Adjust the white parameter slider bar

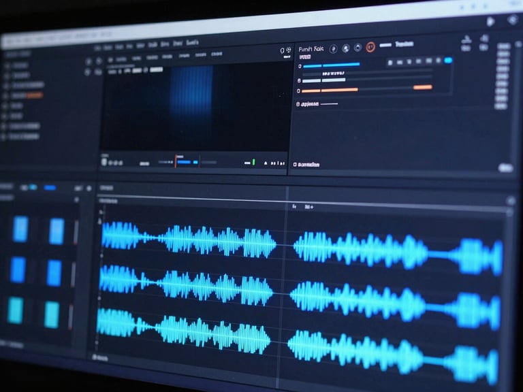tap(323, 80)
